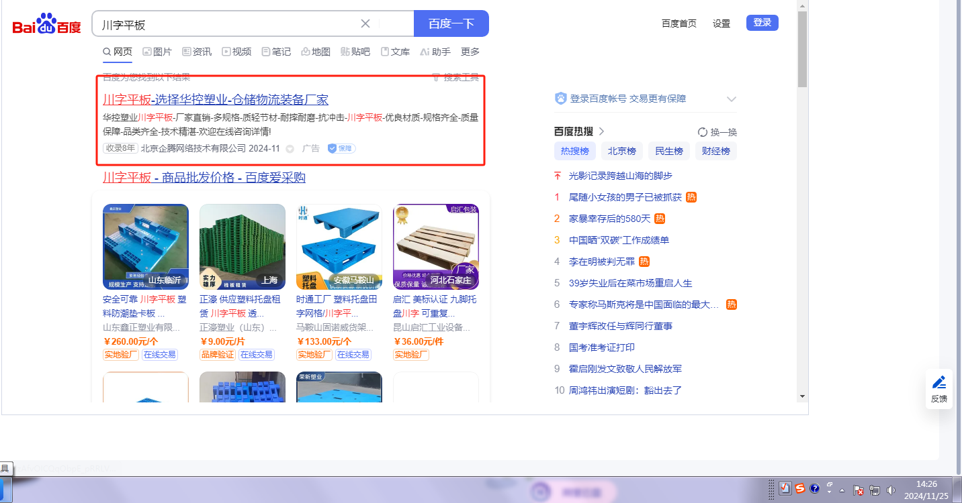This screenshot has width=962, height=503.
Task: Open the 河北石家庄 wooden pallet thumbnail
Action: click(436, 247)
